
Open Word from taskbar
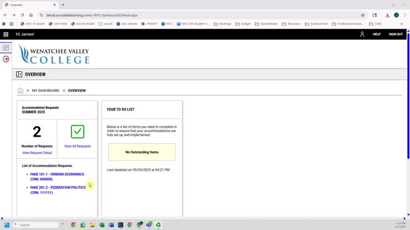coord(111,225)
